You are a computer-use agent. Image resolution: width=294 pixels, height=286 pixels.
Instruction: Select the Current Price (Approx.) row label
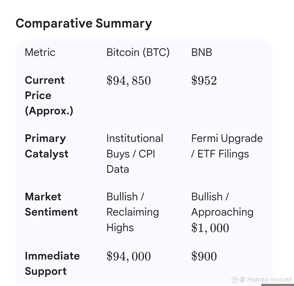[49, 96]
